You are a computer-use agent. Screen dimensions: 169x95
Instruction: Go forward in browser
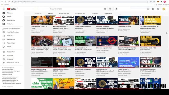point(5,2)
